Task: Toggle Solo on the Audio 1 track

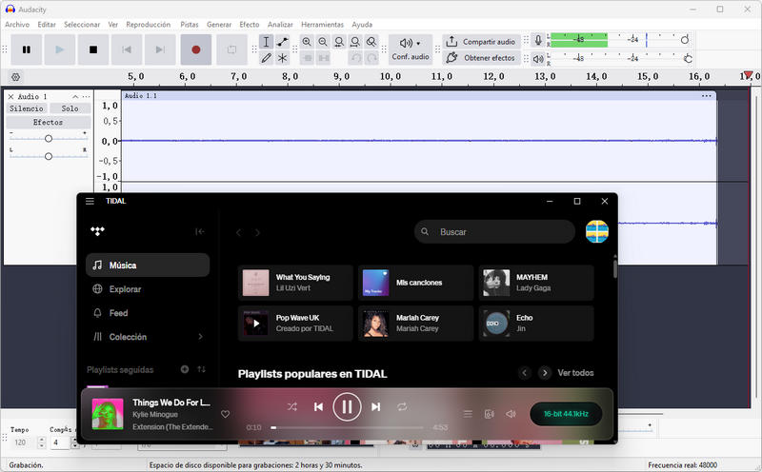Action: (70, 108)
